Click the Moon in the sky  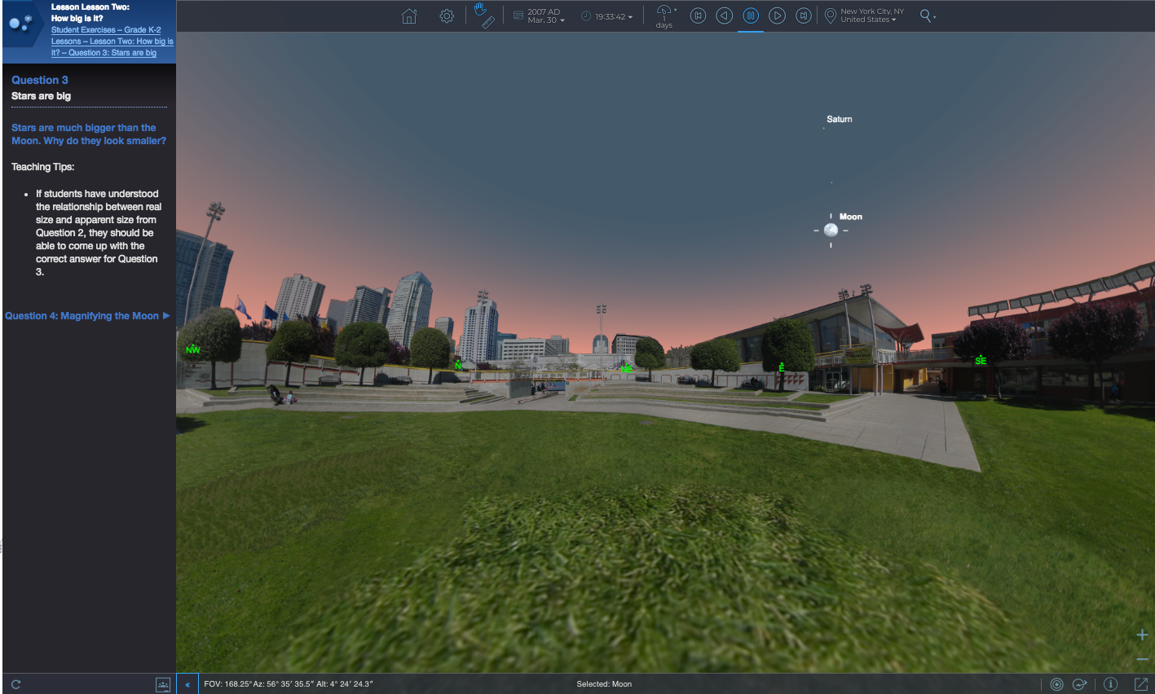pyautogui.click(x=831, y=231)
